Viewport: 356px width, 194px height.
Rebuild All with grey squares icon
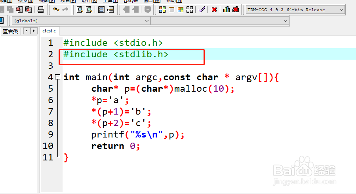190,9
